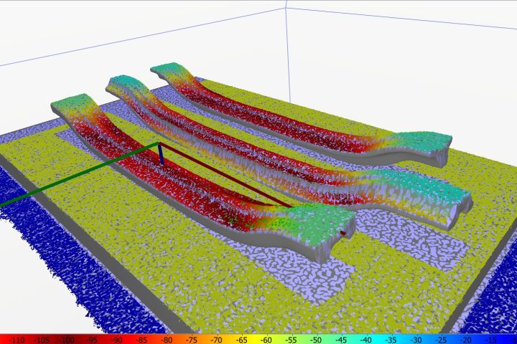Click the middle beam's raised left end
517x344 pixels.
tap(124, 85)
